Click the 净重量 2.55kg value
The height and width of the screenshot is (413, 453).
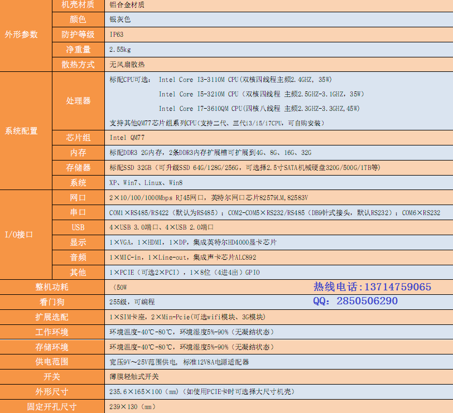121,50
